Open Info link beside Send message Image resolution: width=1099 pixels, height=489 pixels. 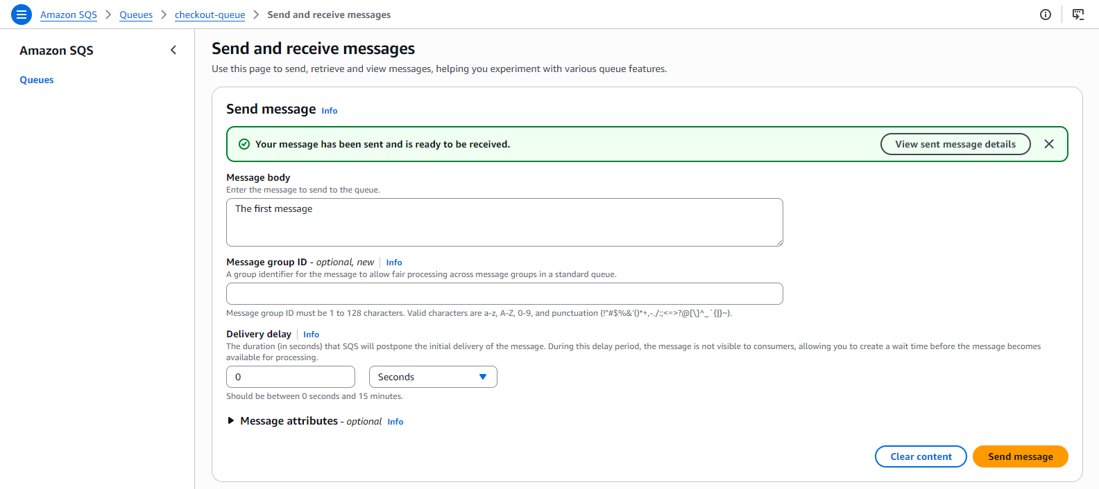tap(330, 111)
